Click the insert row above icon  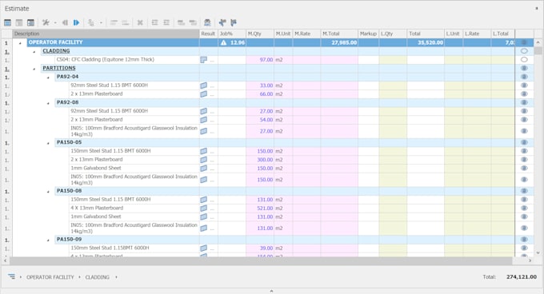114,23
